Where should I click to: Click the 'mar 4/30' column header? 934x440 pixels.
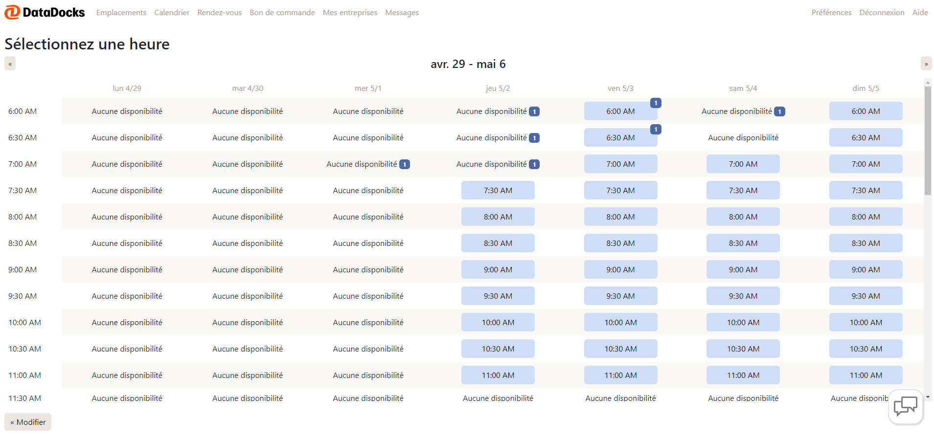[248, 88]
